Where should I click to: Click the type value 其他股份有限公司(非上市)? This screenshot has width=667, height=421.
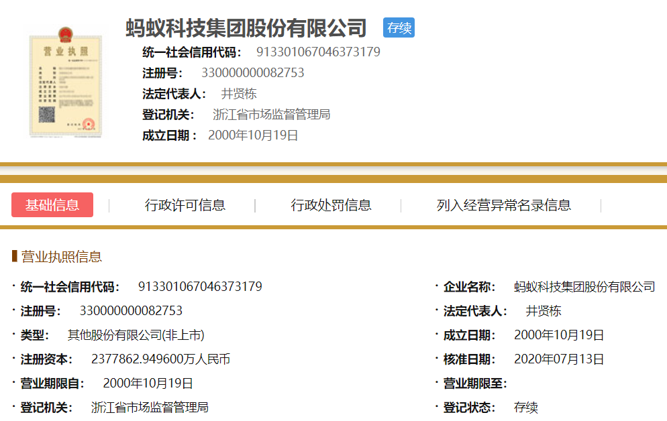click(x=136, y=335)
